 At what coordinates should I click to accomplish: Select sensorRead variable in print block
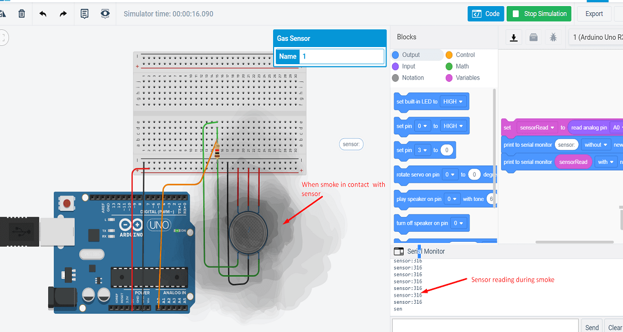click(x=573, y=162)
